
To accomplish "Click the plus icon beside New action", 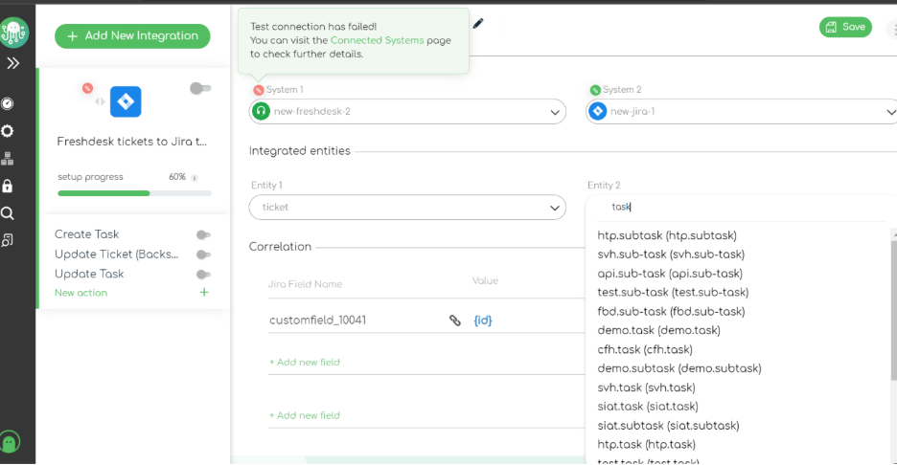I will pos(204,293).
